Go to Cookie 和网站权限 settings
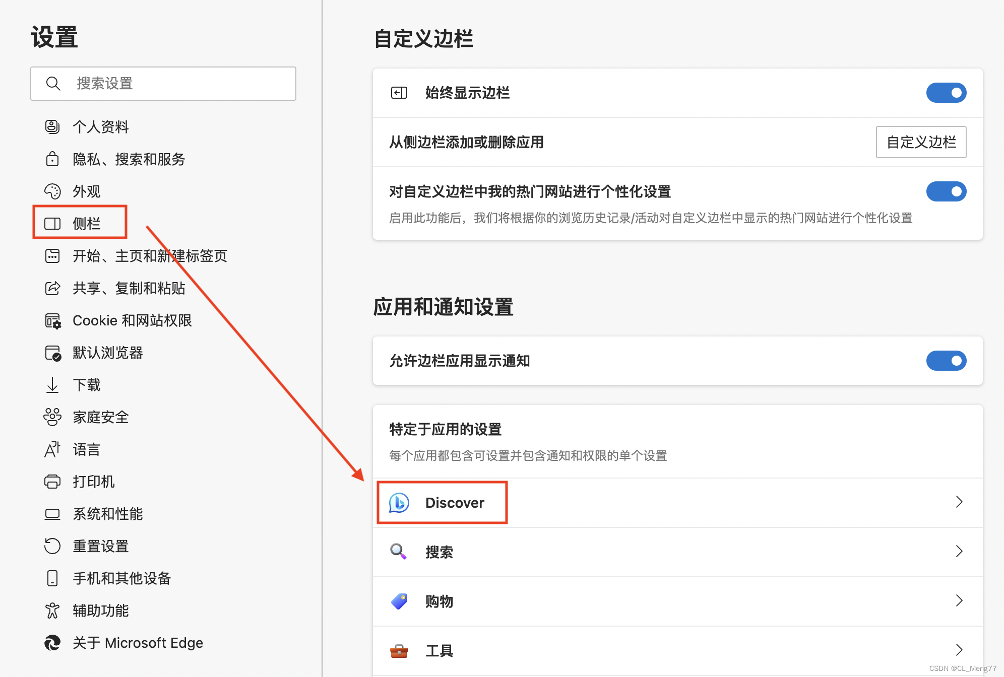 click(132, 320)
